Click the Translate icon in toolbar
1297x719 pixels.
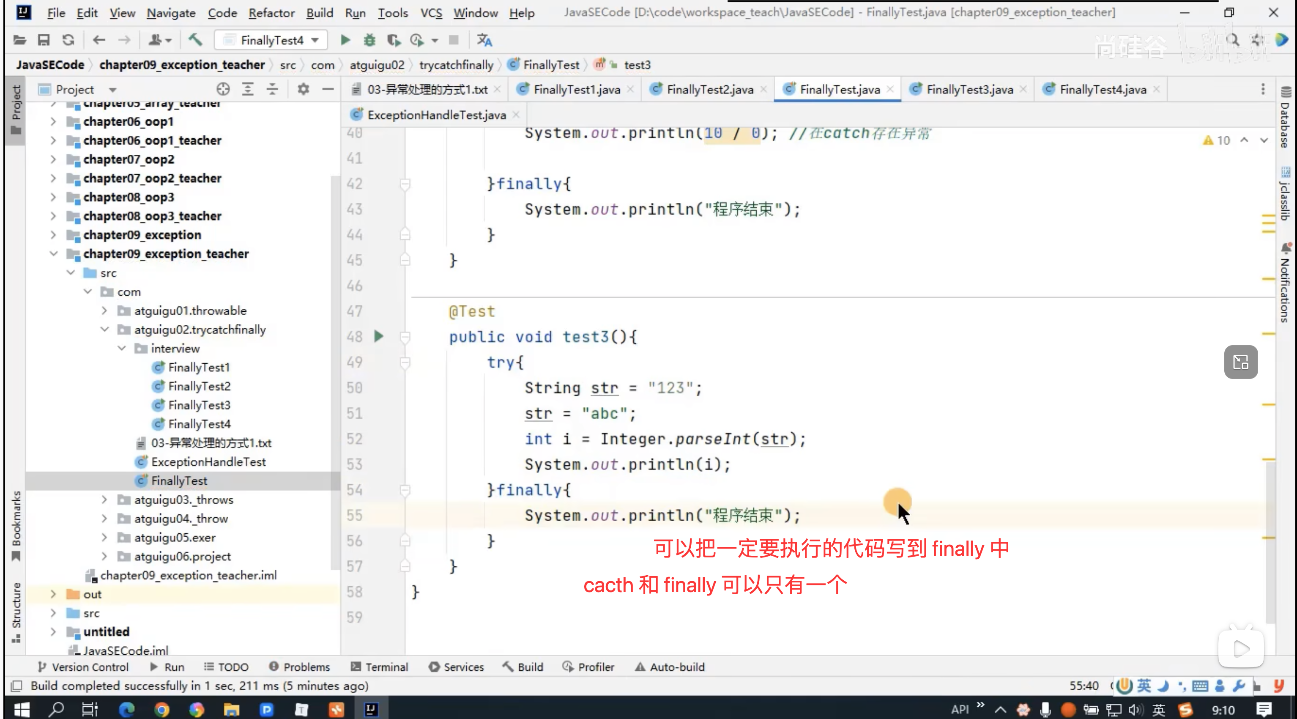[484, 40]
